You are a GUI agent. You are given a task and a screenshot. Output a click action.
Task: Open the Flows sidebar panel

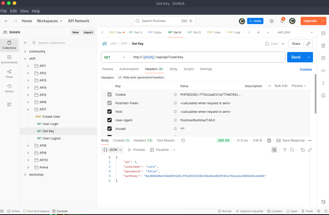coord(9,74)
